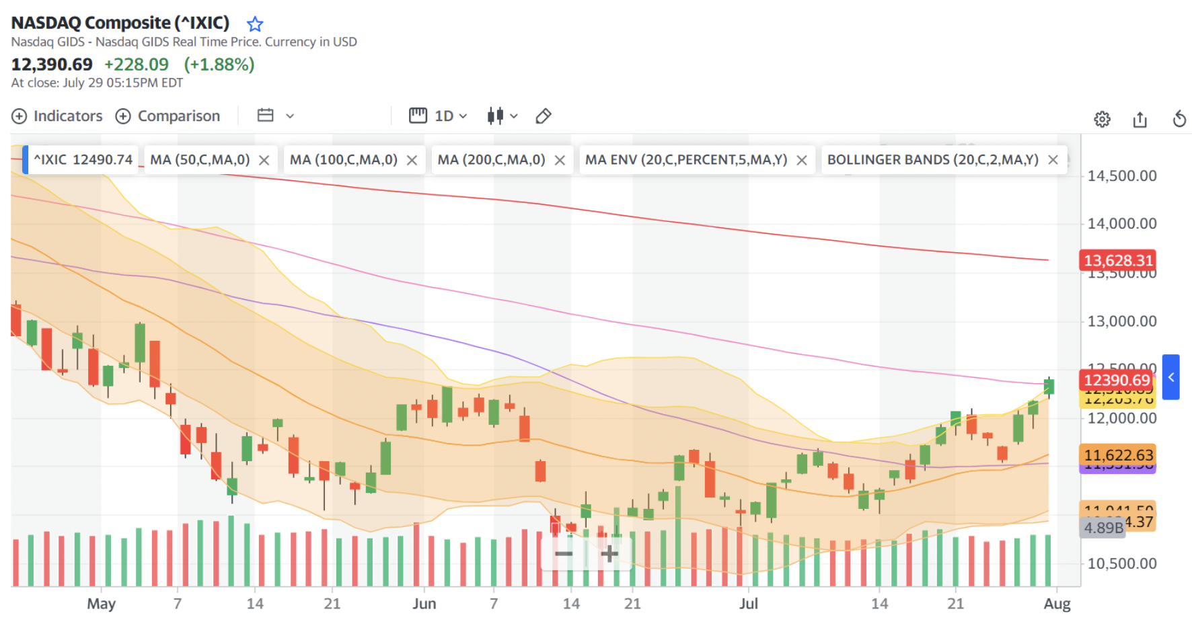Click the Aug label on time axis

(1057, 604)
